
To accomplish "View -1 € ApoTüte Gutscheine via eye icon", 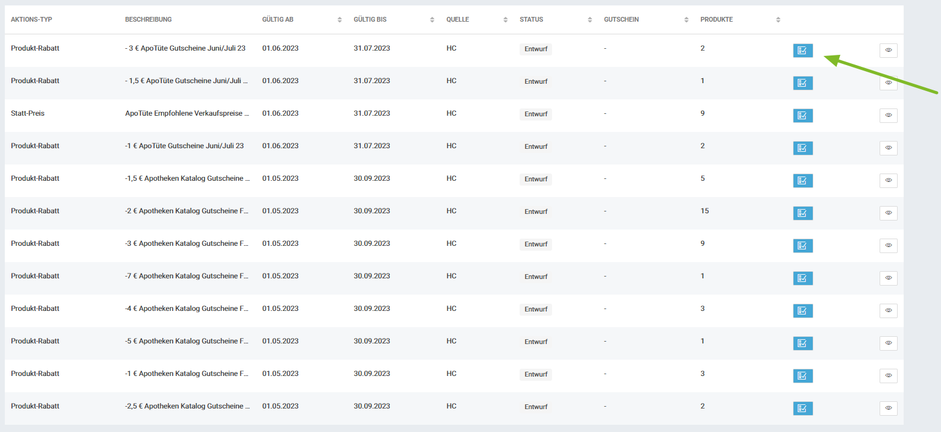I will (x=888, y=148).
